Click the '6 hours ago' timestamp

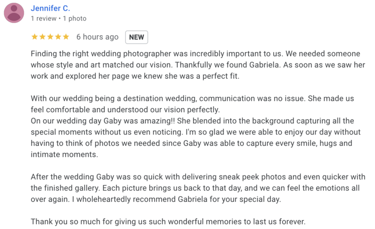pos(97,37)
